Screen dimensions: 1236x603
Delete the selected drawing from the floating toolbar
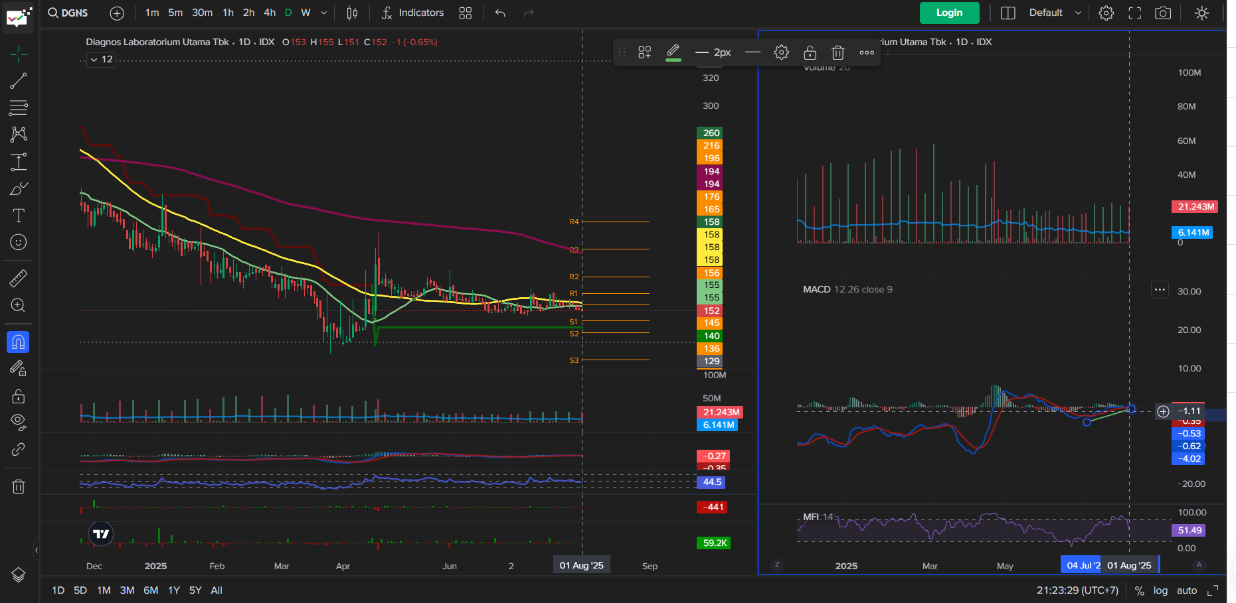838,52
